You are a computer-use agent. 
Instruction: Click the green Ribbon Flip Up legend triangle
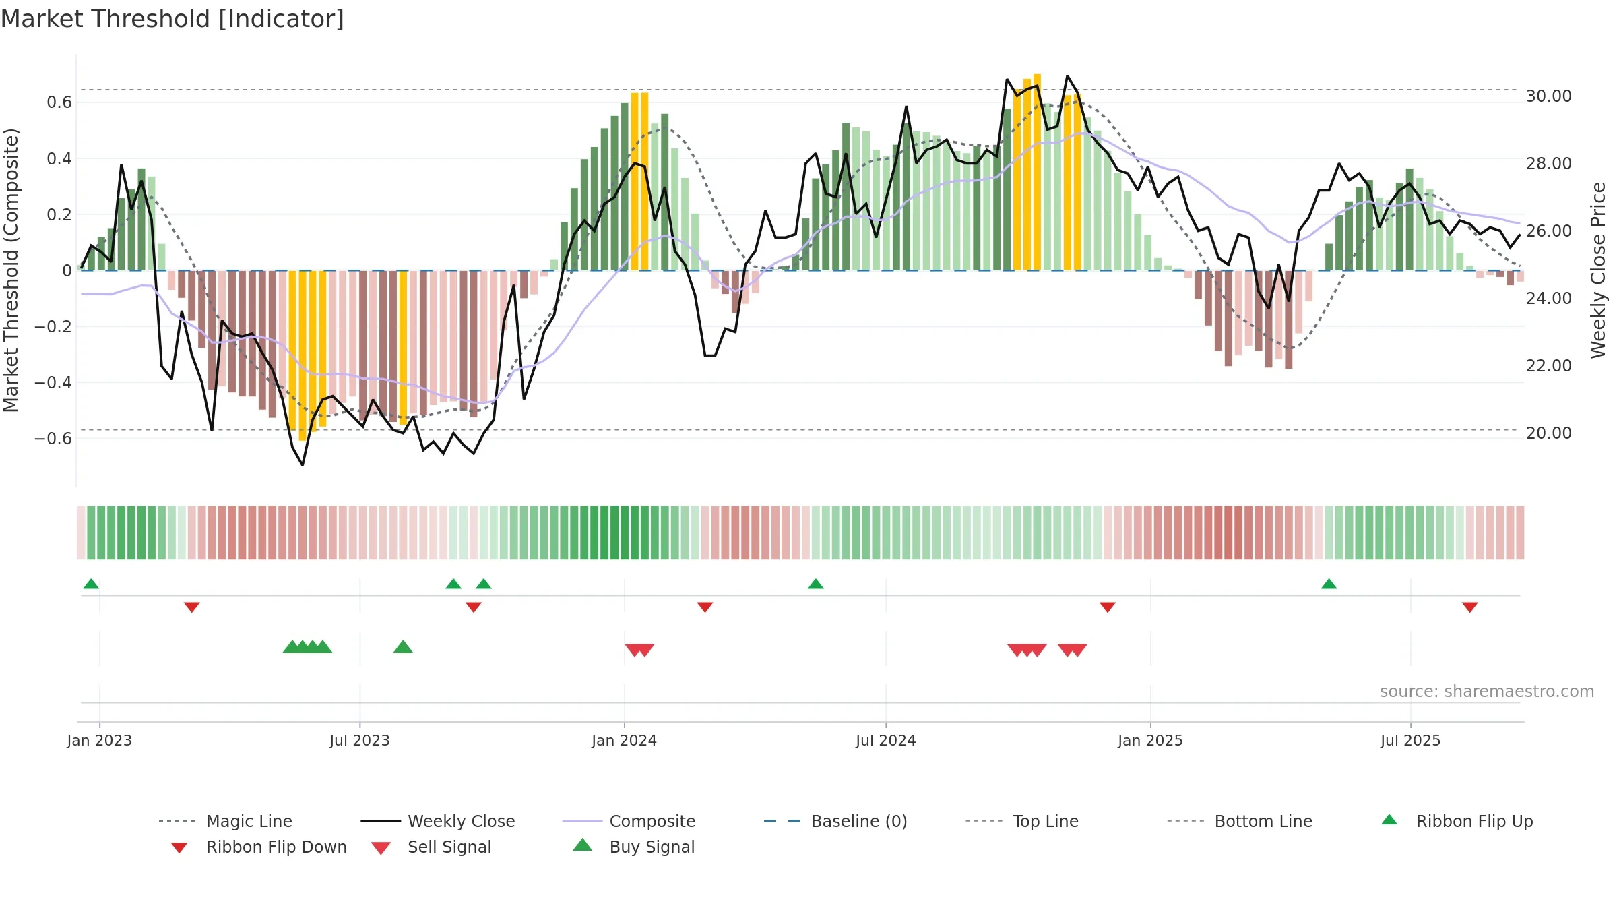click(x=1389, y=820)
